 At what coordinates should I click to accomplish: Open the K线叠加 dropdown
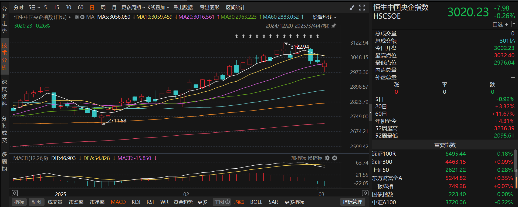coord(158,8)
